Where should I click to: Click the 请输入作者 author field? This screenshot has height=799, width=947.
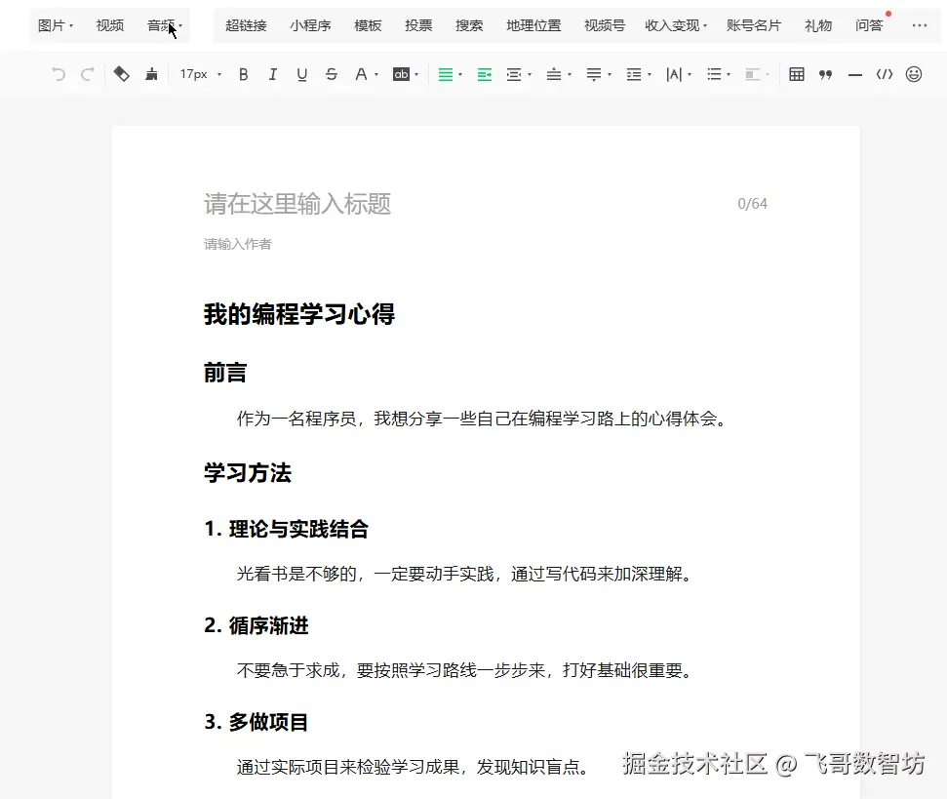click(237, 244)
